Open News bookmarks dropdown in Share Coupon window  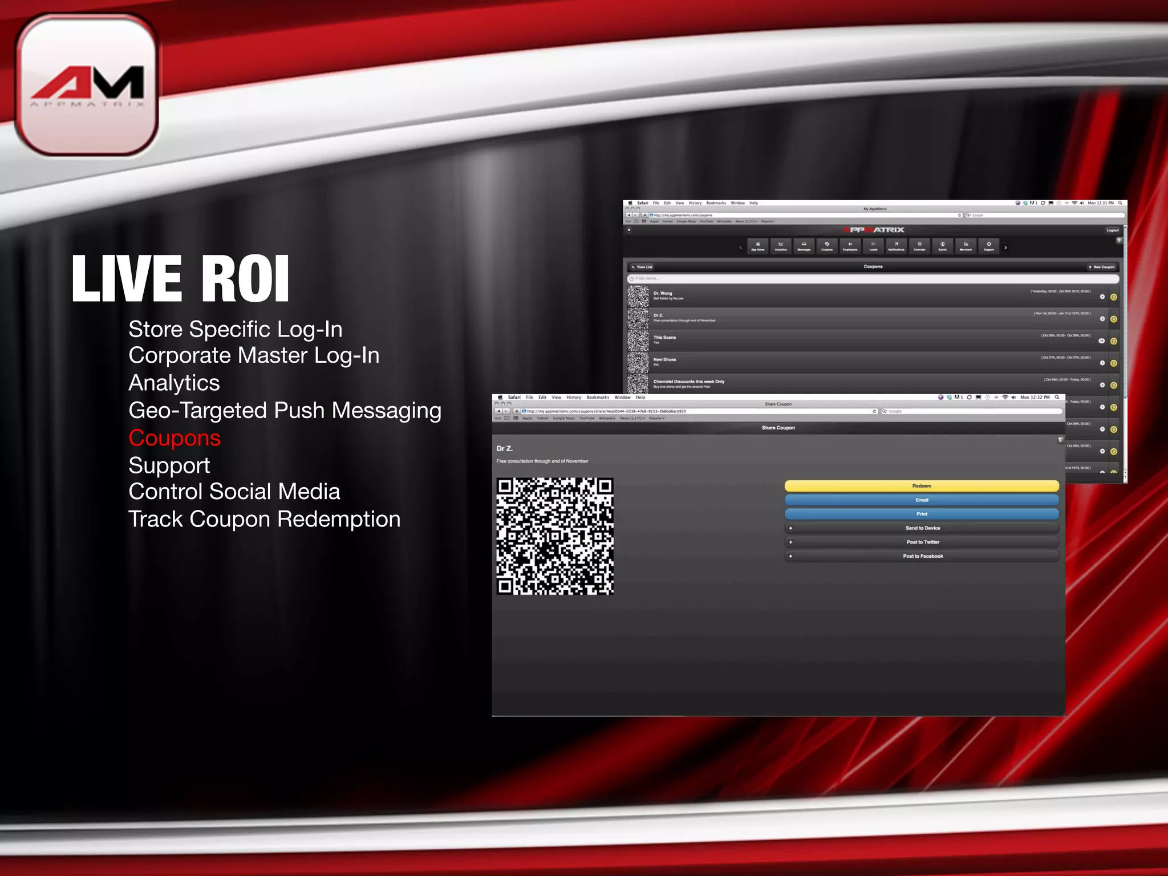[632, 419]
